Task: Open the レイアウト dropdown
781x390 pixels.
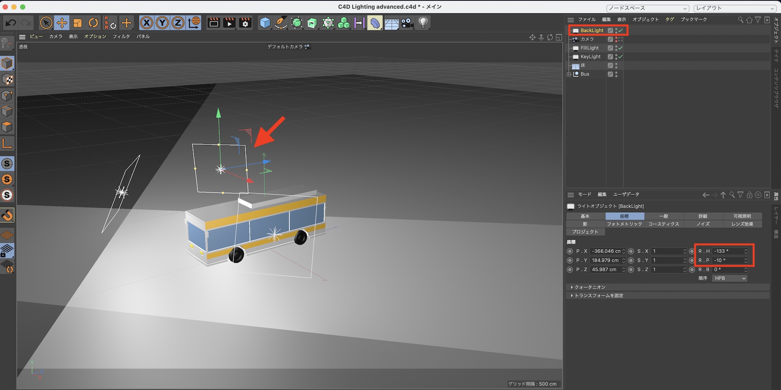Action: pos(735,8)
